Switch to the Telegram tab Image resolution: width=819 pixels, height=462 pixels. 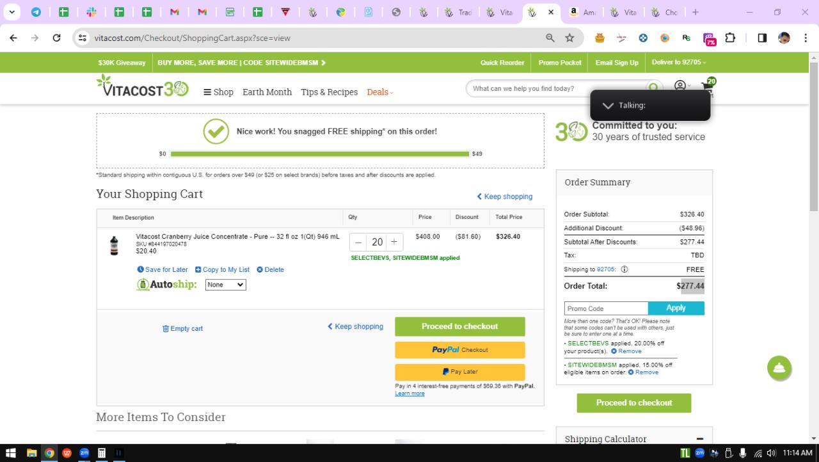[x=36, y=12]
